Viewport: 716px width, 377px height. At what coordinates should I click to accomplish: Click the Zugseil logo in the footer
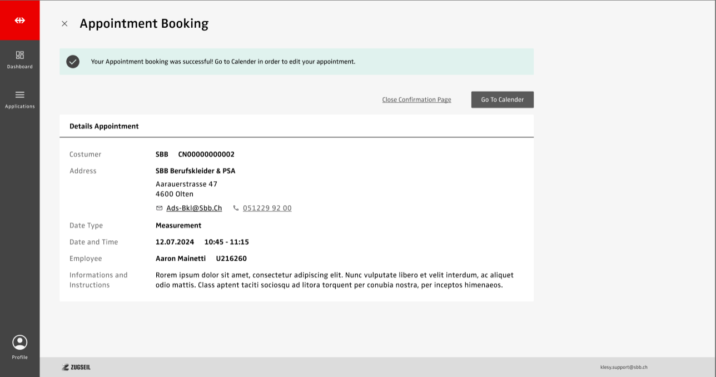pos(76,367)
